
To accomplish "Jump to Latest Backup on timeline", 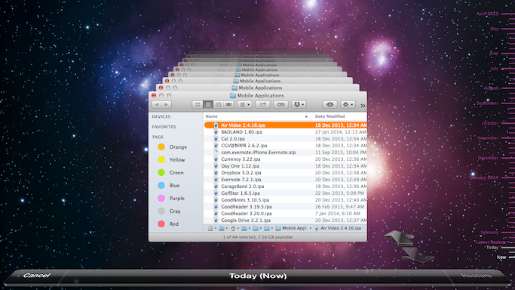I will [x=491, y=242].
